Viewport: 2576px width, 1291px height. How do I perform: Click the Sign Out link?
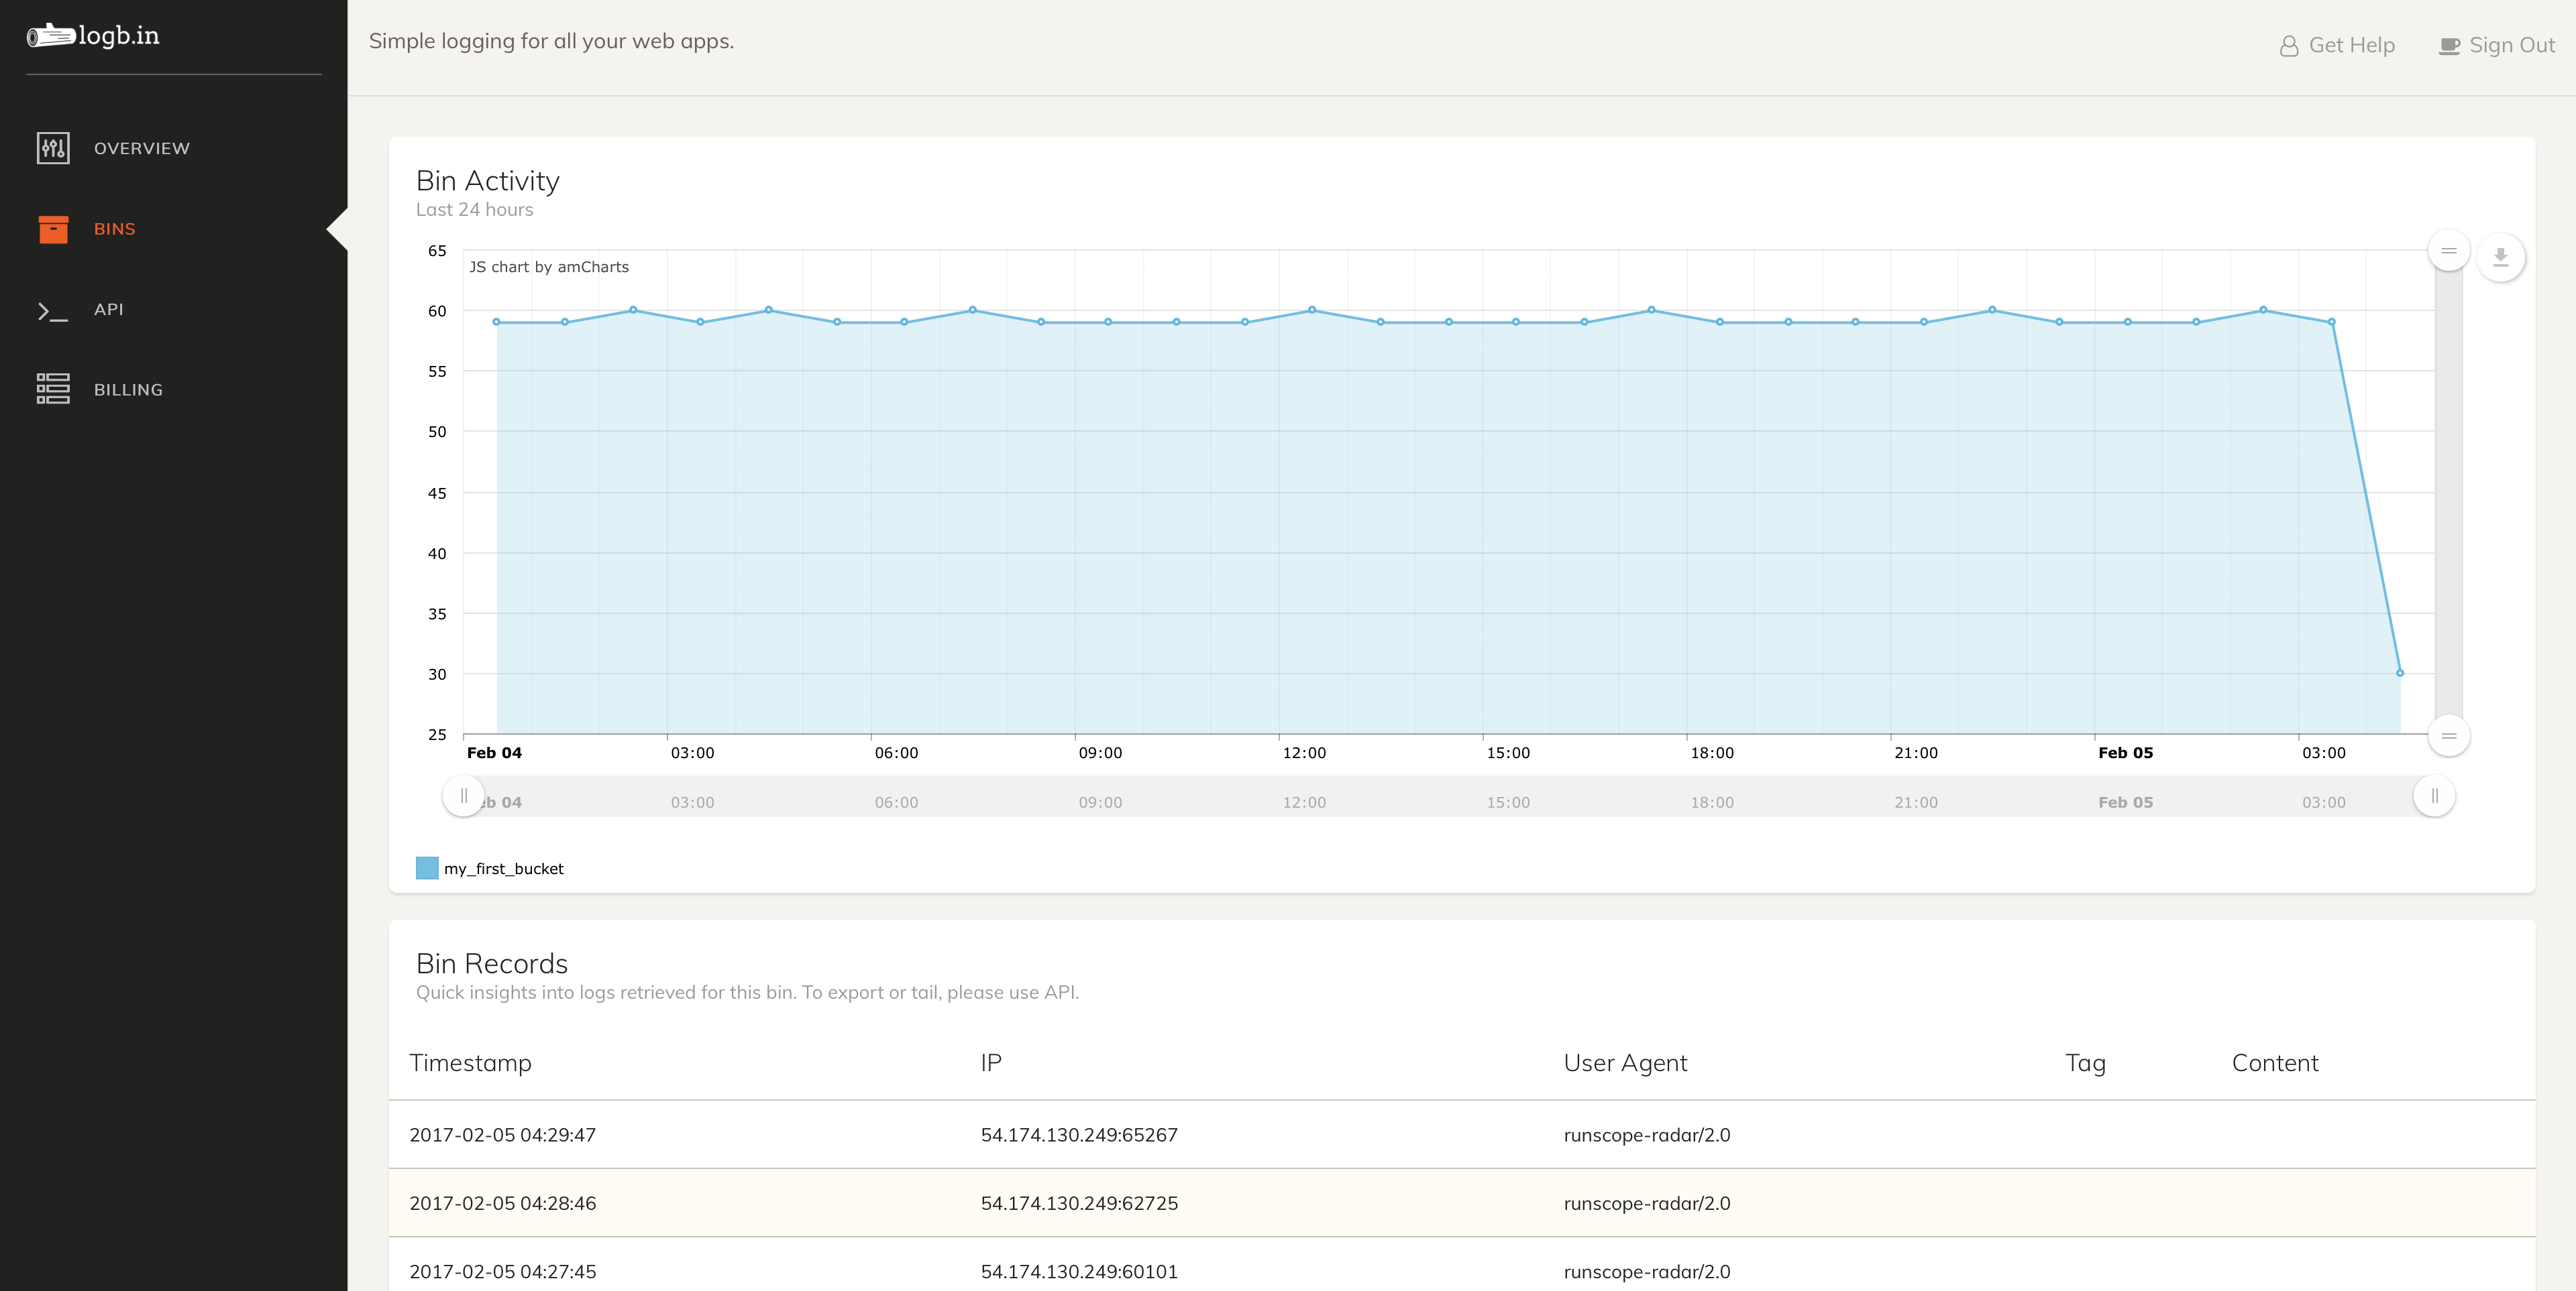[x=2511, y=45]
